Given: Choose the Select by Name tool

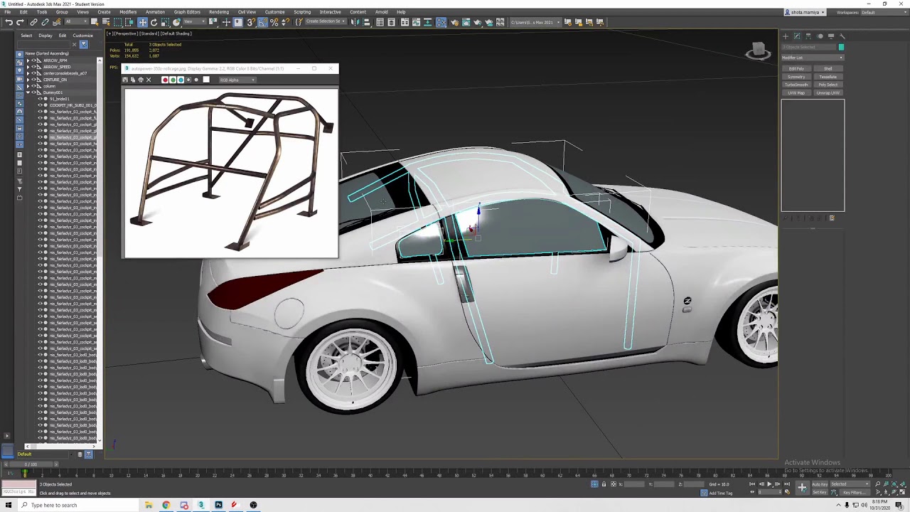Looking at the screenshot, I should tap(106, 21).
